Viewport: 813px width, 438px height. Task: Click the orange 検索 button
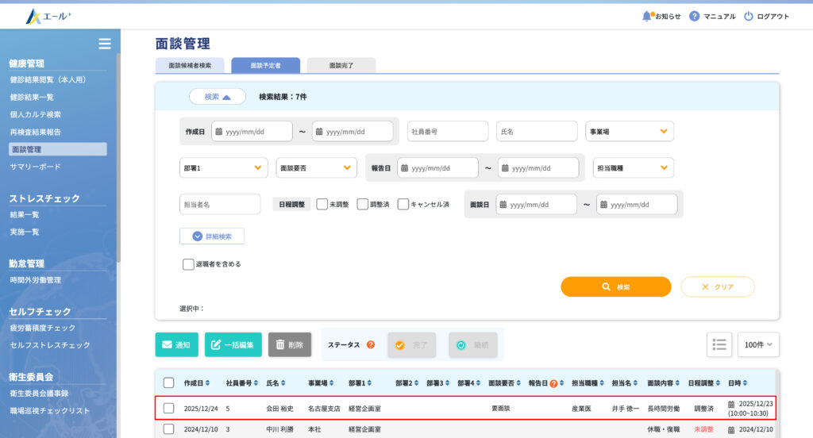point(615,286)
